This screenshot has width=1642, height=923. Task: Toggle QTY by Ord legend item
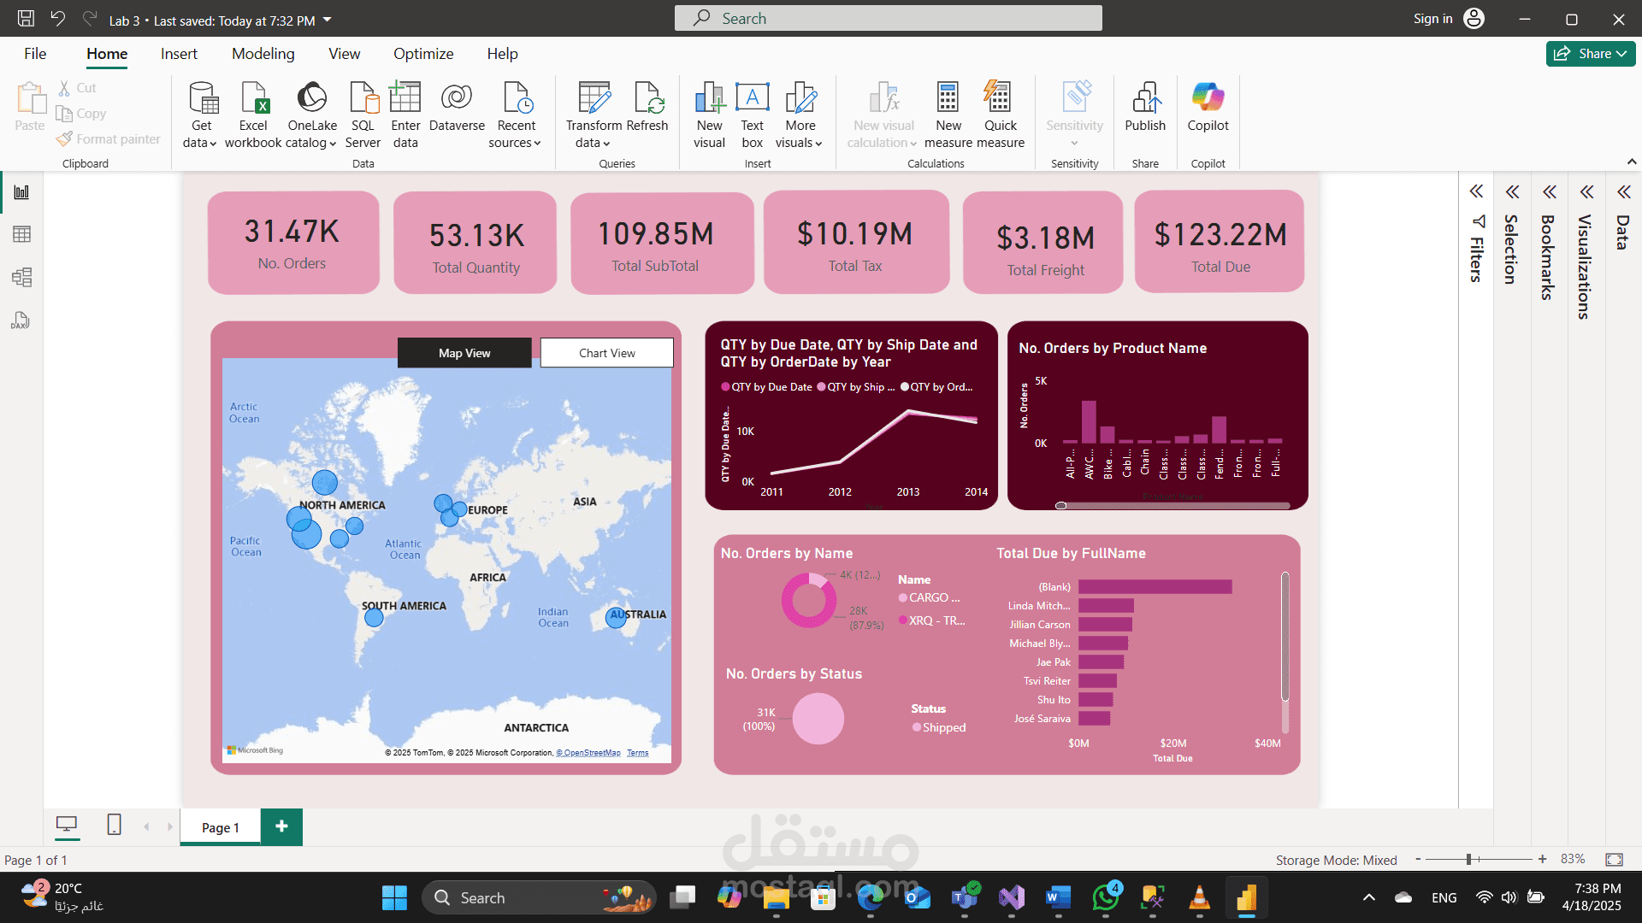pyautogui.click(x=936, y=387)
